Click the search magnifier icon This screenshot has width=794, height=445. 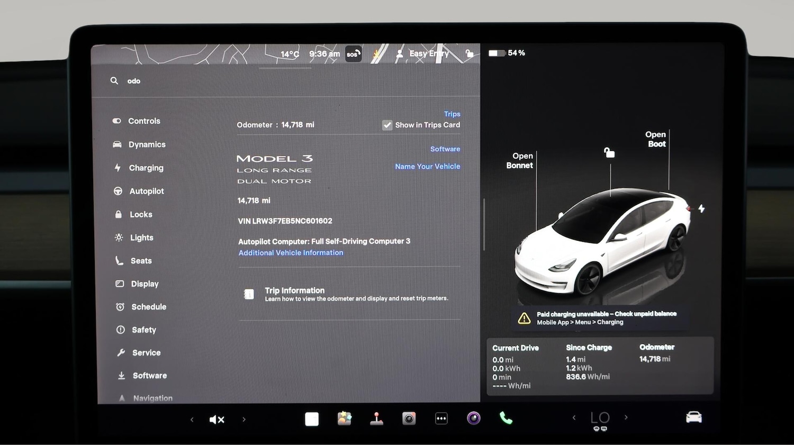point(114,81)
